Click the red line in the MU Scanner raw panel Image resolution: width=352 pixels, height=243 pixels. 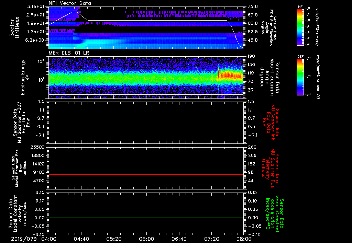tap(146, 133)
